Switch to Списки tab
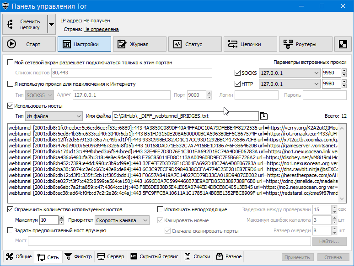 197,256
